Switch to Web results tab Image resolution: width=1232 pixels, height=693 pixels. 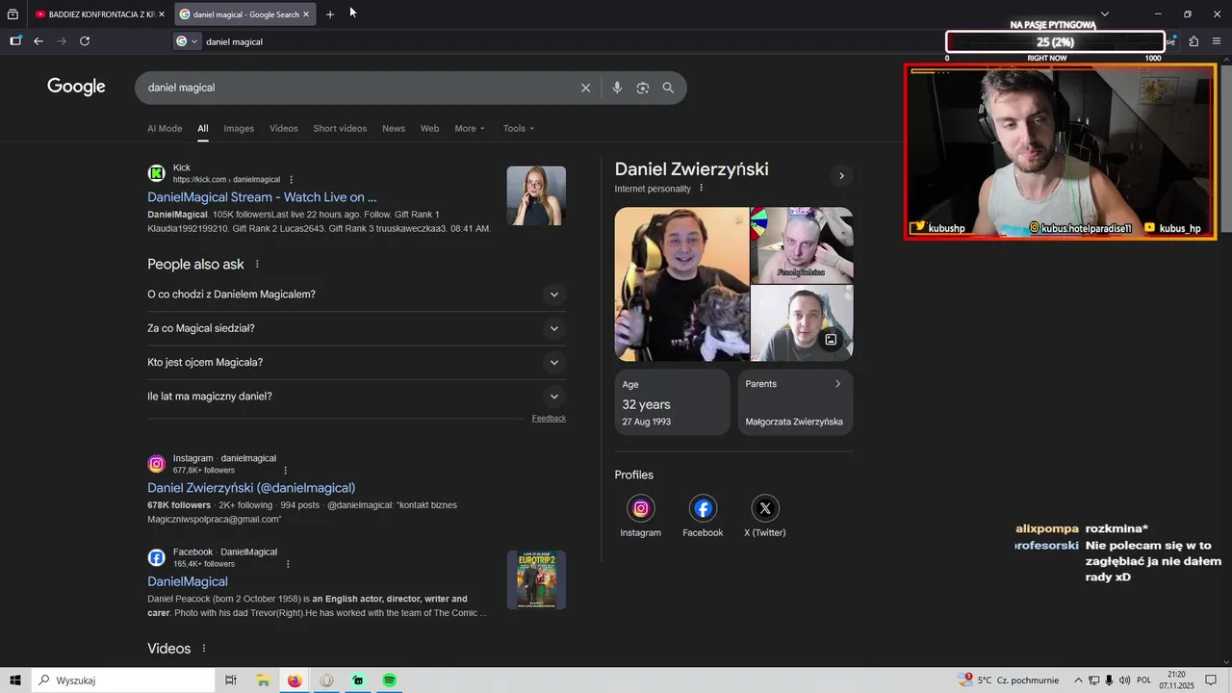[429, 129]
